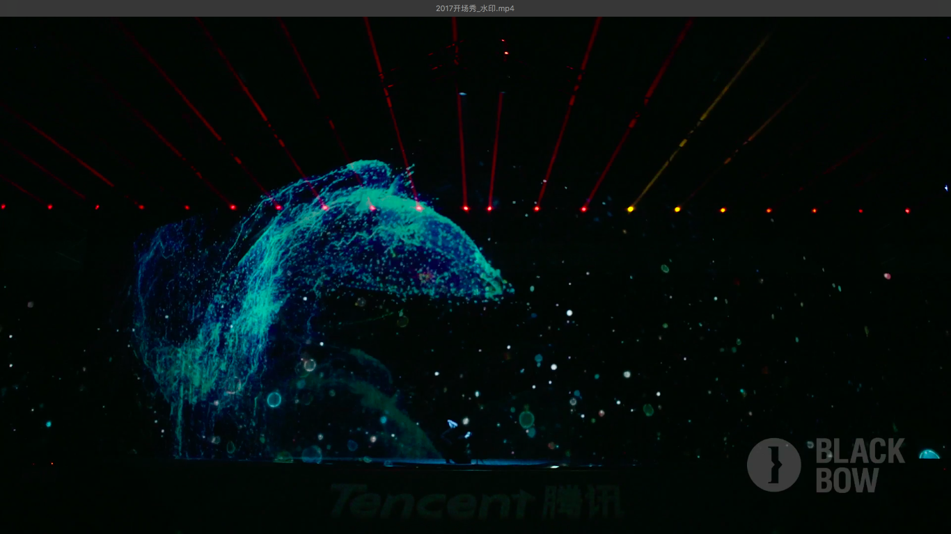Click the 2017开场秀_水印.mp4 window title
Viewport: 951px width, 534px height.
coord(475,8)
